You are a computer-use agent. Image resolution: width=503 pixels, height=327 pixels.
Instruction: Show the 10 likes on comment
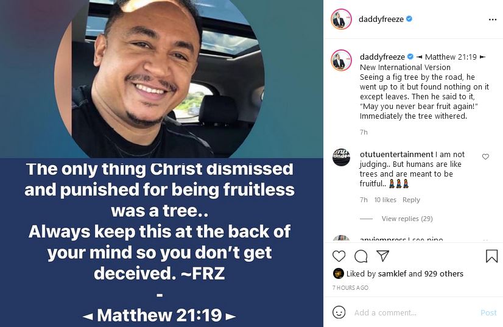(385, 200)
